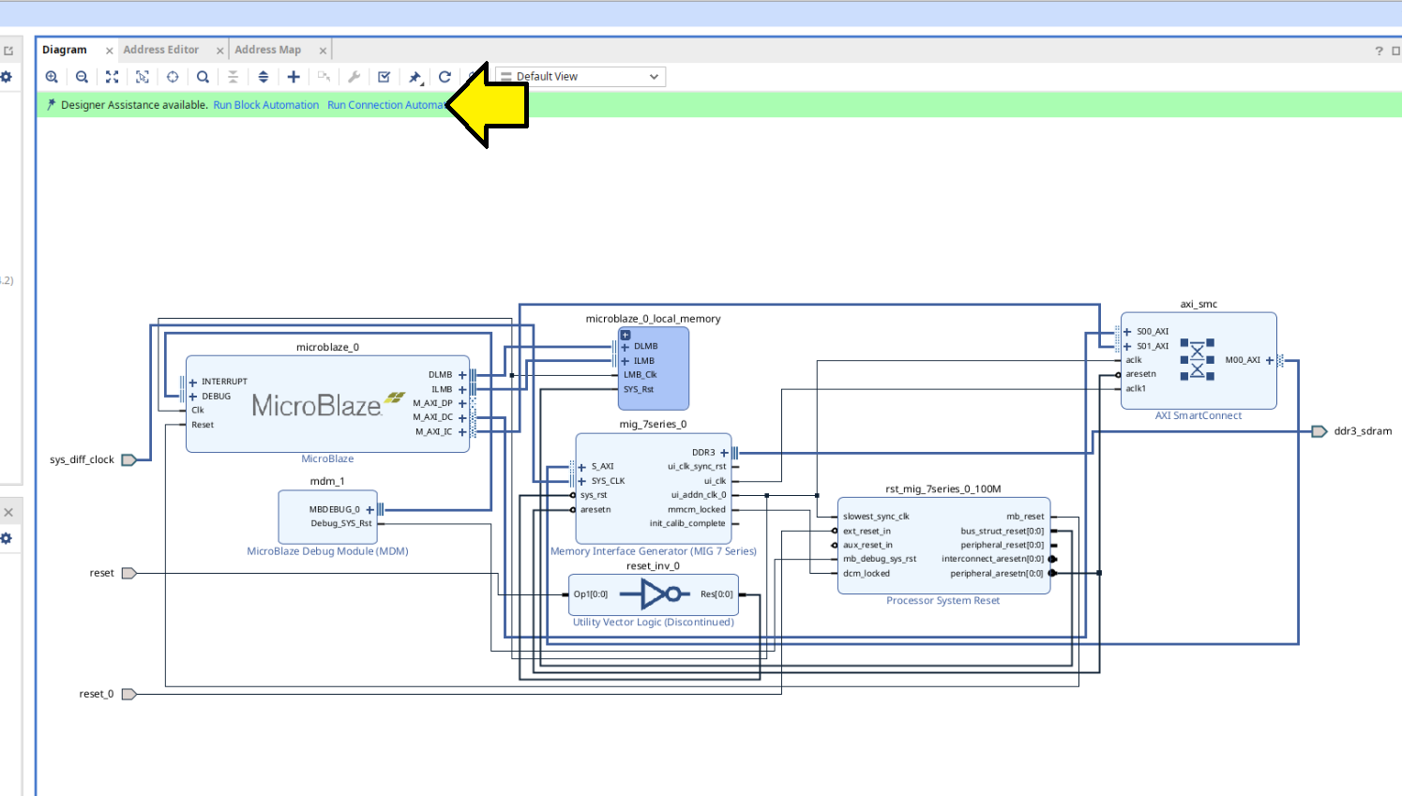This screenshot has width=1402, height=796.
Task: Expand the S00_AXI port on axi_smc
Action: (x=1127, y=332)
